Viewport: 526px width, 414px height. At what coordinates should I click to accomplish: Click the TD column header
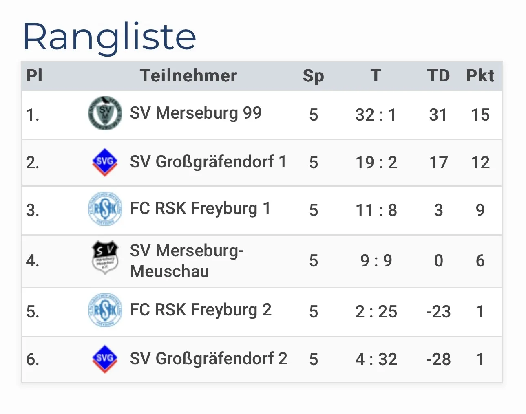(x=438, y=76)
